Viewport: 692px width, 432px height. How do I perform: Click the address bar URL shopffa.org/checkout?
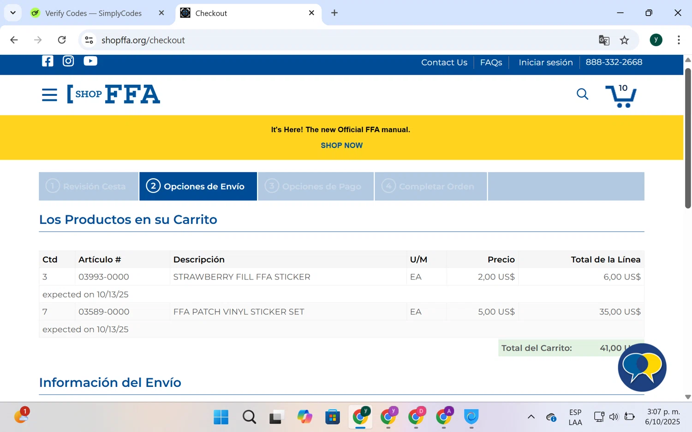(x=143, y=40)
